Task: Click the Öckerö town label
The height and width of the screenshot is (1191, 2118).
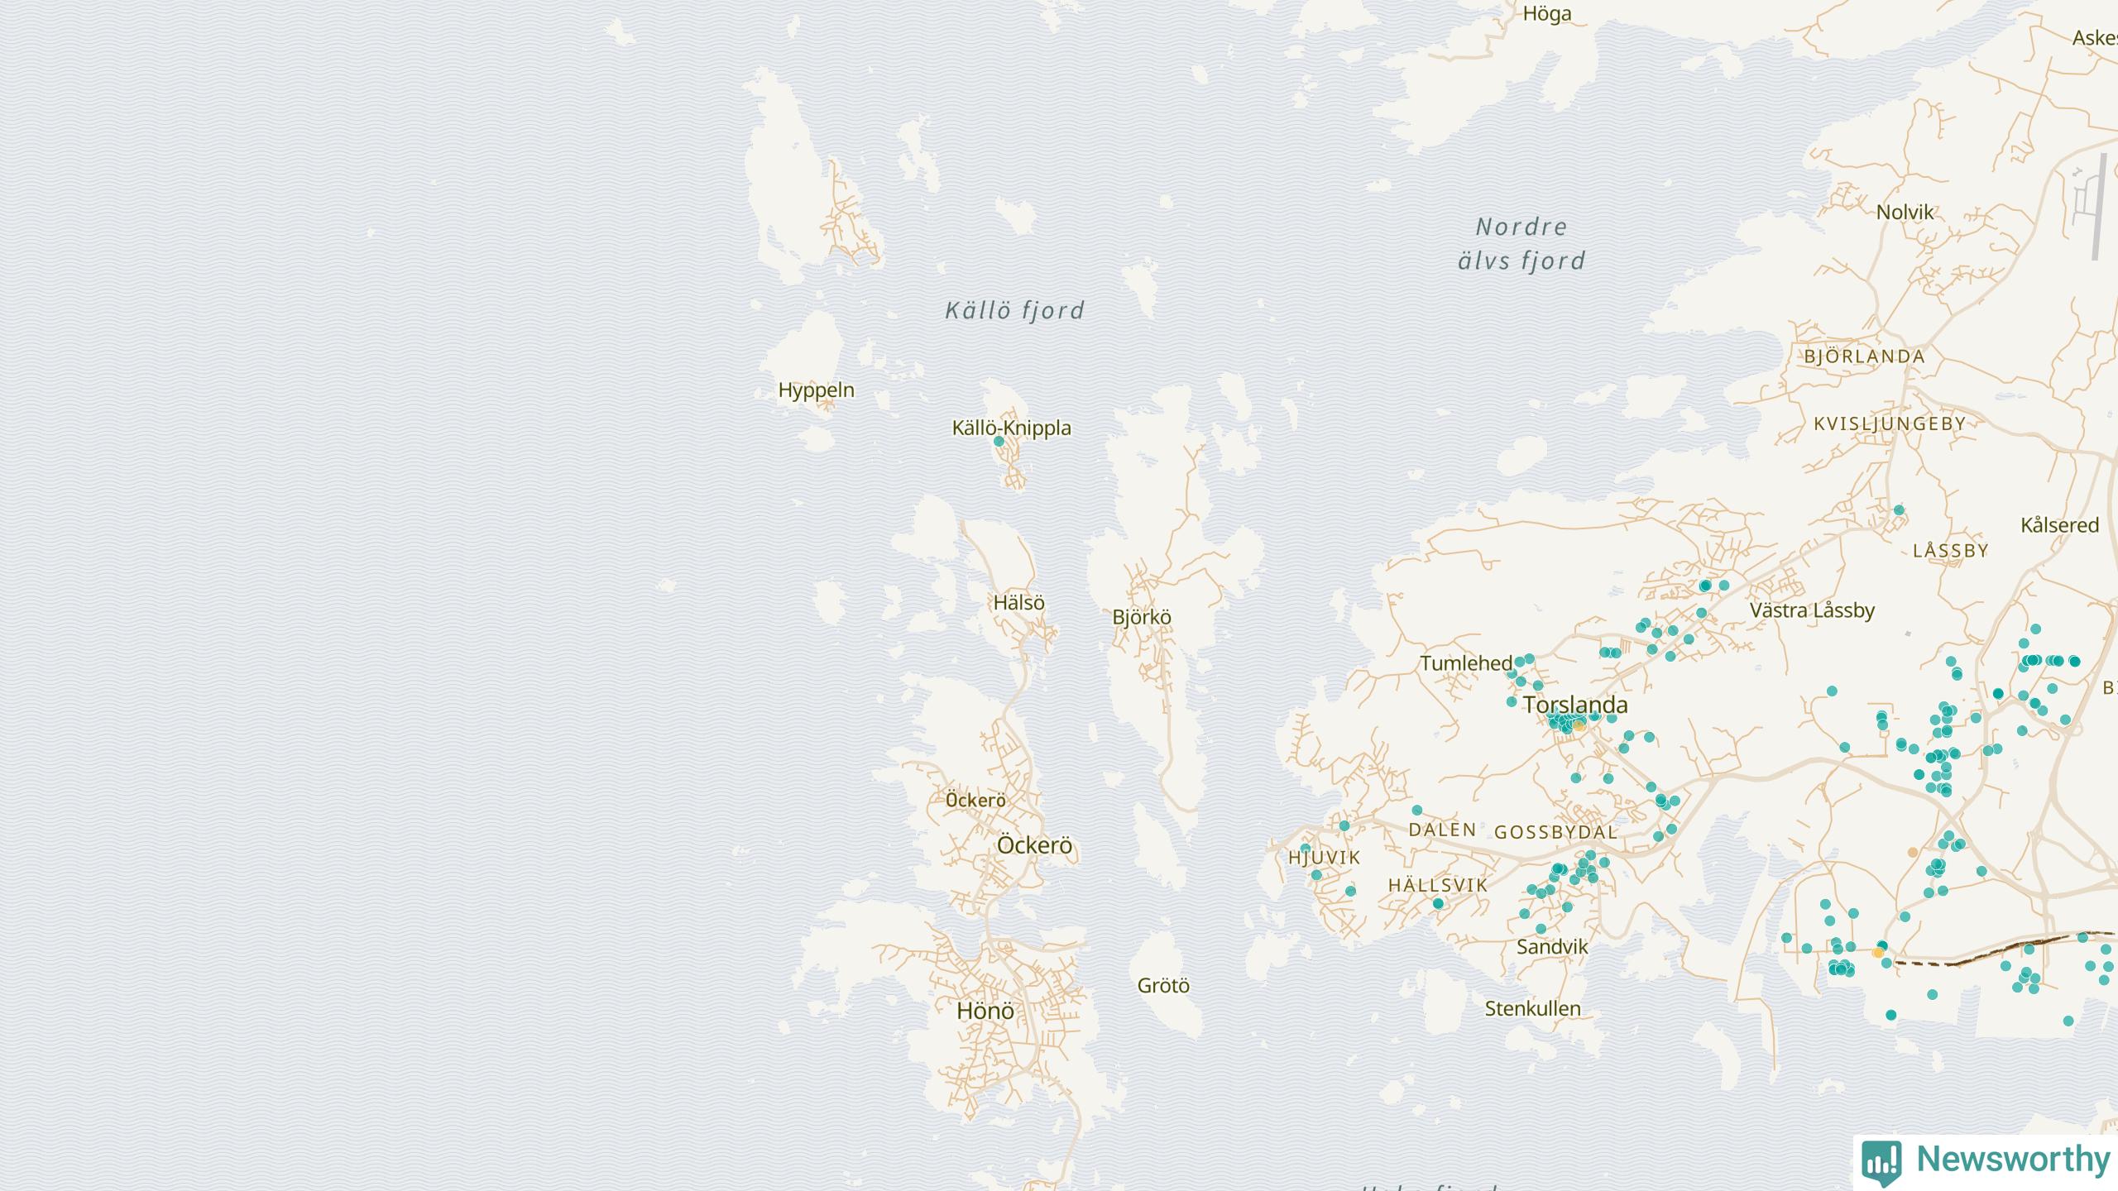Action: coord(1034,845)
